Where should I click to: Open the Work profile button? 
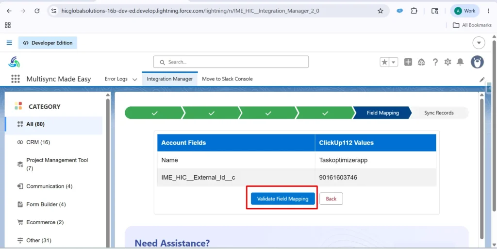point(465,11)
